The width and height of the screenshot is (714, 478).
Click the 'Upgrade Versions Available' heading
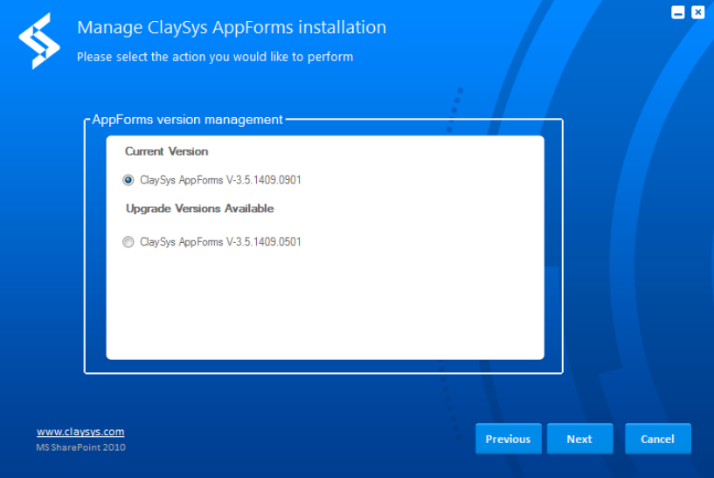point(200,209)
